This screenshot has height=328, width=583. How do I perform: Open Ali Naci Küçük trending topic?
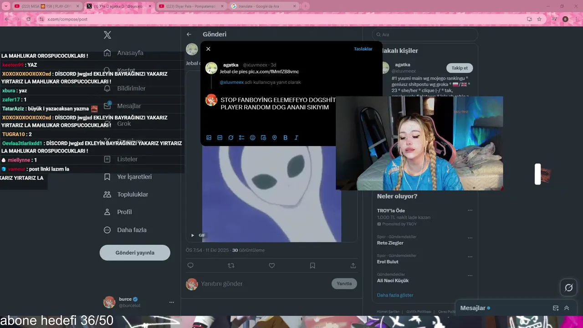tap(393, 281)
